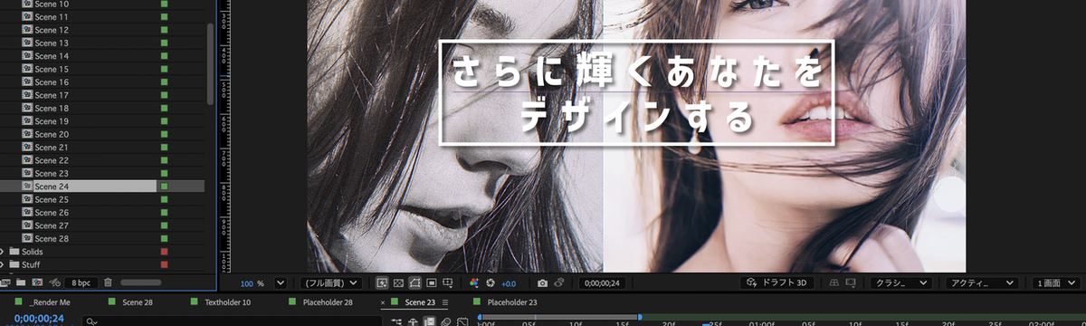Open project settings via 8 bpc button
Image resolution: width=1086 pixels, height=326 pixels.
81,283
